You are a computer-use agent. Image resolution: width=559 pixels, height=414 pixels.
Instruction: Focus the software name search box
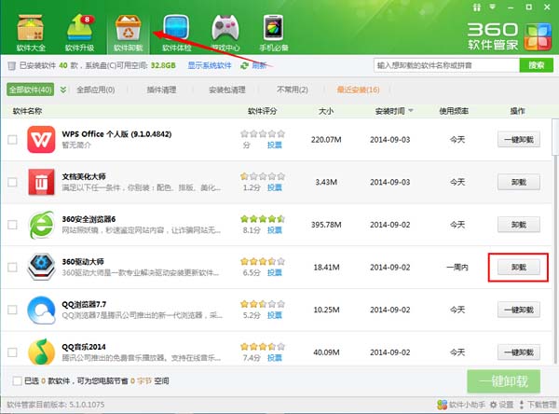click(x=446, y=65)
